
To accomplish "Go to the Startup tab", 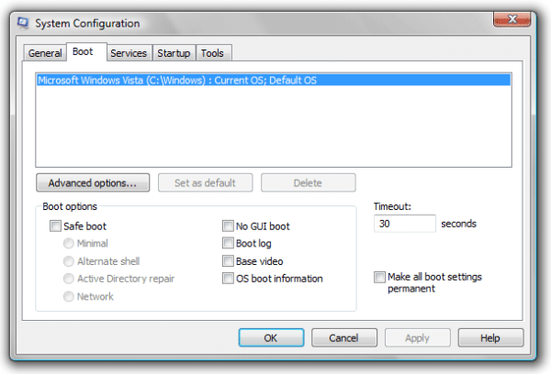I will pos(174,53).
